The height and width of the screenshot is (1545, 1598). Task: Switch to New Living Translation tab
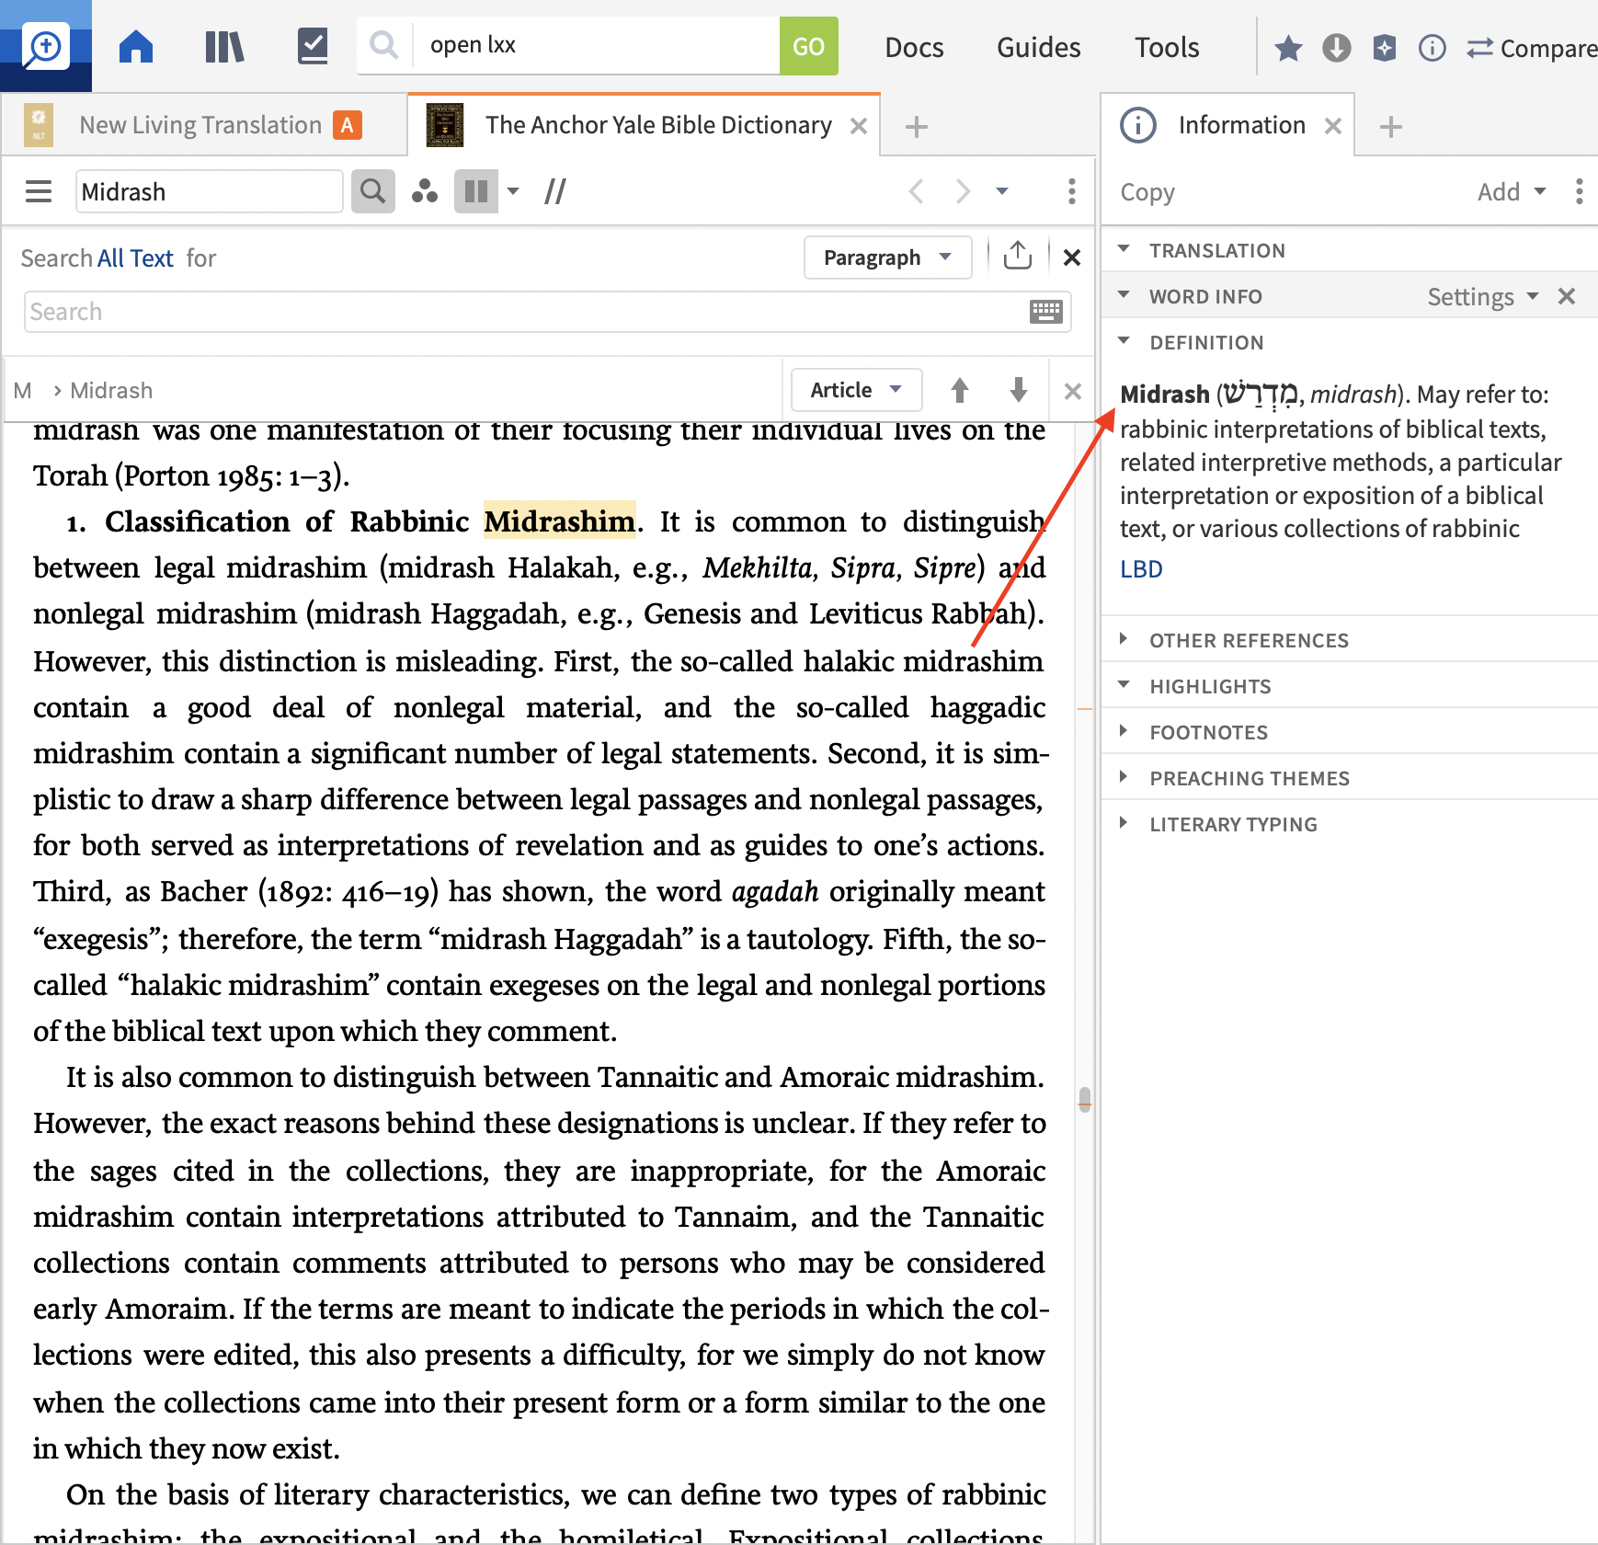202,125
